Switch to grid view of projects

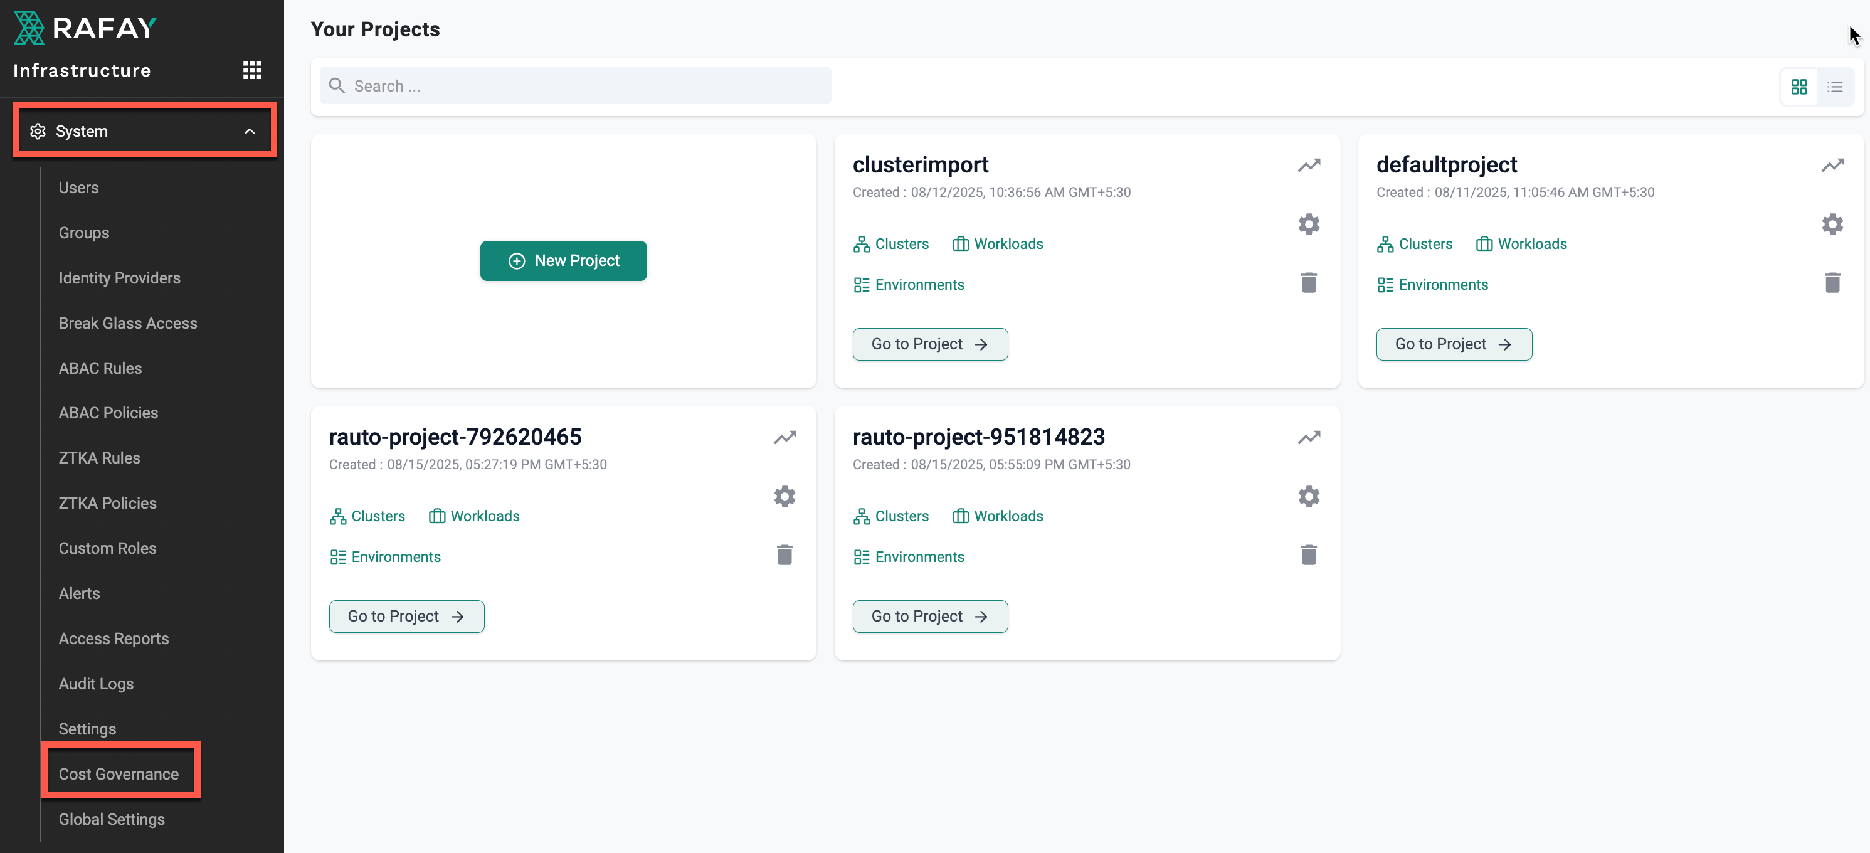tap(1799, 87)
